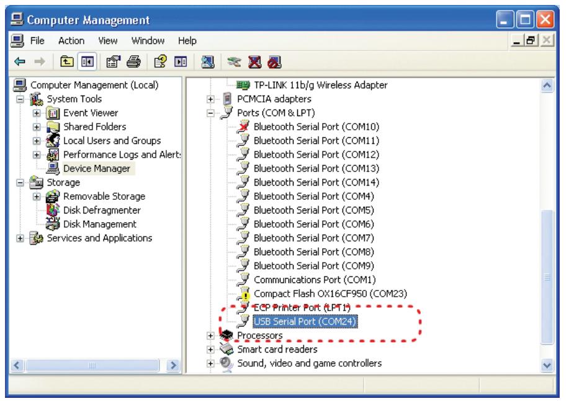Expand the PCMCIA adapters category

(210, 99)
